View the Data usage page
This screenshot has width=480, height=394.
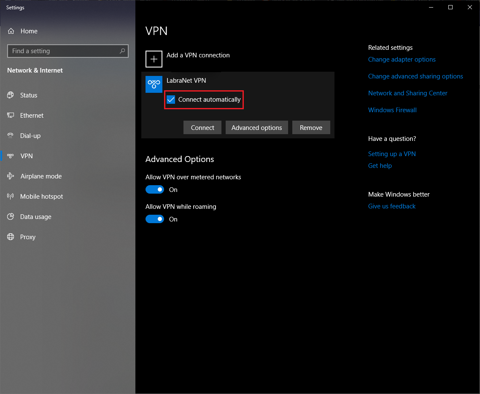67,217
